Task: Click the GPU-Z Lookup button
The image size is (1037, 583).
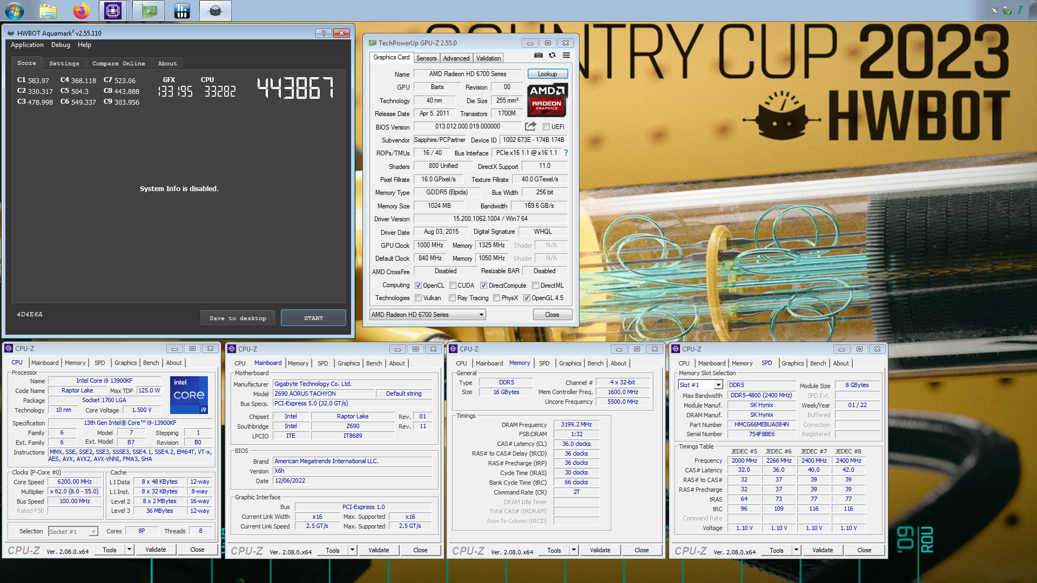Action: click(547, 74)
